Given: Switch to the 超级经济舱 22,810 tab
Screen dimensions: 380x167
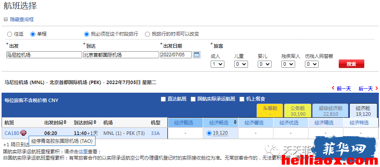Looking at the screenshot, I should pyautogui.click(x=330, y=111).
